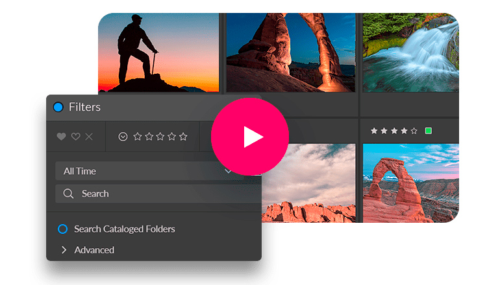Set rating filter to one star

137,137
